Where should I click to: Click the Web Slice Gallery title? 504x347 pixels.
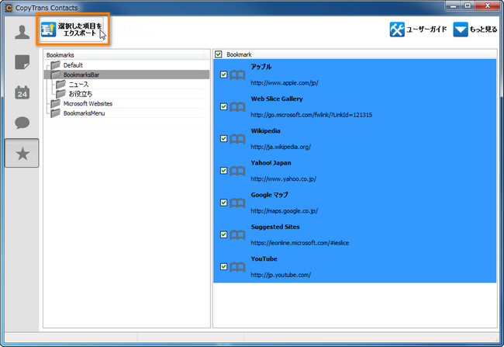click(x=277, y=99)
